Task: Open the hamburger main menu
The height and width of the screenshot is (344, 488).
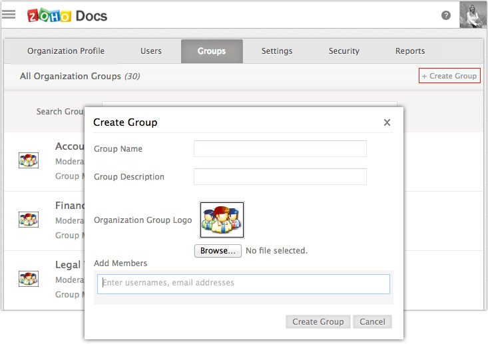Action: (x=9, y=15)
